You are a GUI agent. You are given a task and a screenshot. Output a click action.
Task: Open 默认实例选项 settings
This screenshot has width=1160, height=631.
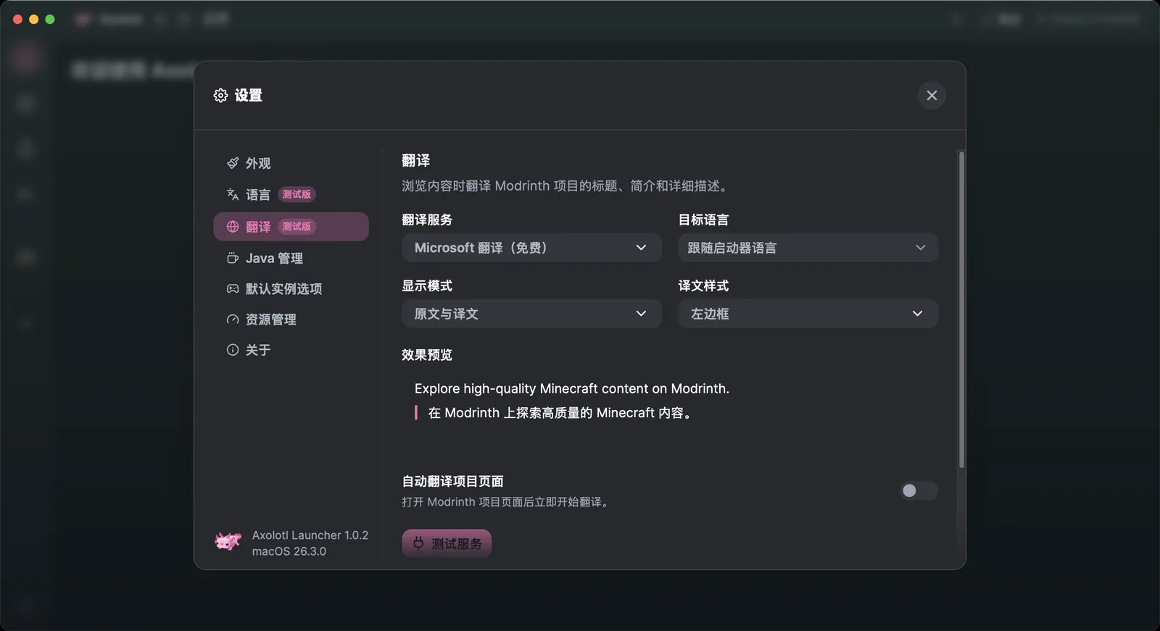tap(291, 288)
